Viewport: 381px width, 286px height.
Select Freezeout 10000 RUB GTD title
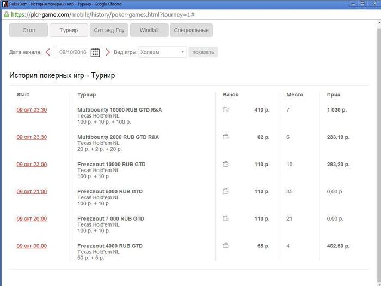pyautogui.click(x=112, y=165)
